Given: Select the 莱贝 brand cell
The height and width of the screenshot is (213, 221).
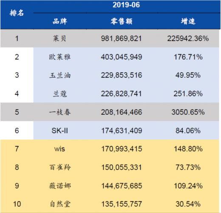Looking at the screenshot, I should click(x=59, y=38).
